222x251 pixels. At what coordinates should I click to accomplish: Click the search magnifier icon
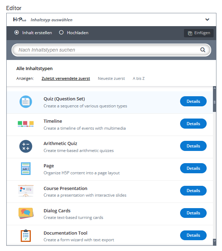tap(203, 50)
